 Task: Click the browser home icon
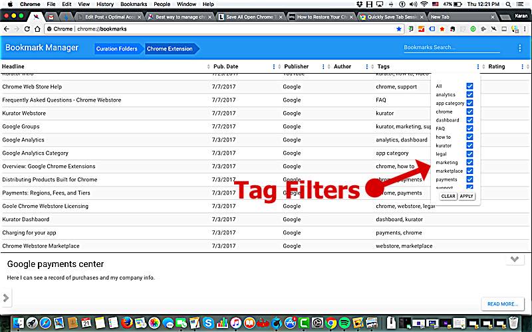tap(37, 29)
